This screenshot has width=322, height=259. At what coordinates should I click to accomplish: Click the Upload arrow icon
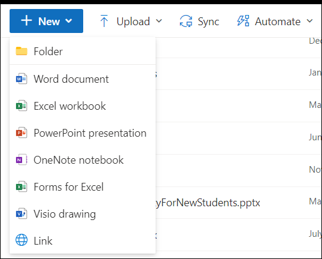pos(104,21)
